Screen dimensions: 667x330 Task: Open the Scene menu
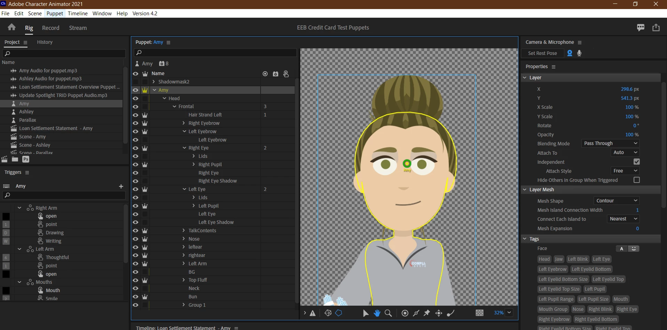pos(35,14)
